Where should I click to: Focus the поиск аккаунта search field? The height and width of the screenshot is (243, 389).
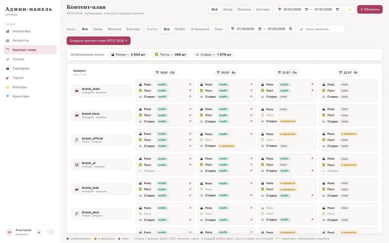click(321, 29)
